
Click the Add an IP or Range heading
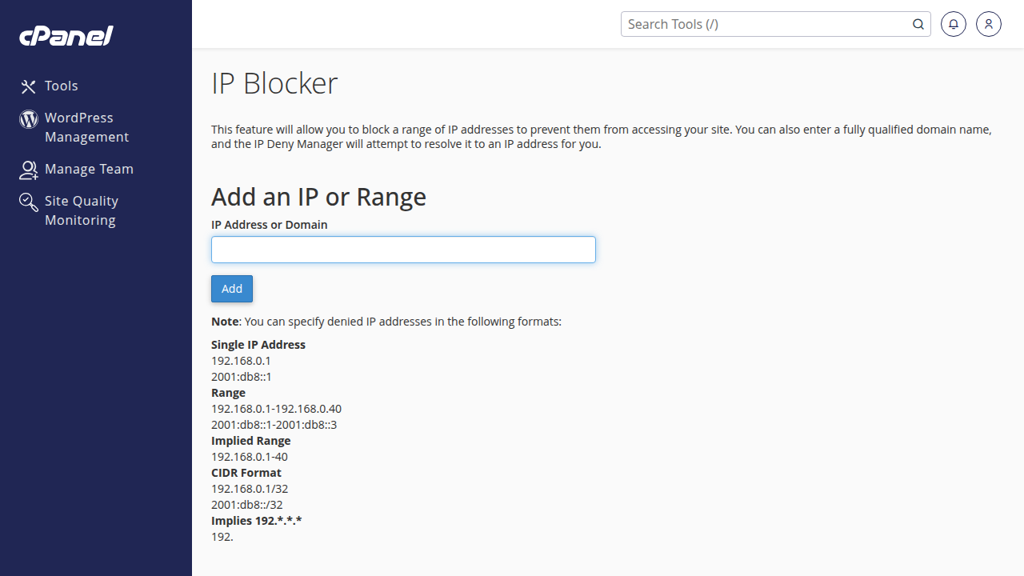coord(318,197)
